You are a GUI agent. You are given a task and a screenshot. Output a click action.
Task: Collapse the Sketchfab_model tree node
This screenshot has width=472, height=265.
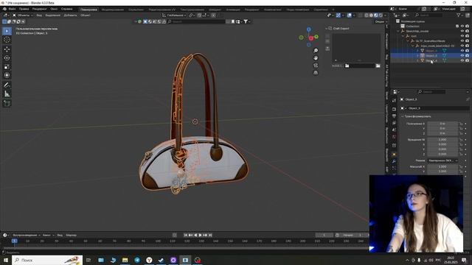tap(398, 31)
